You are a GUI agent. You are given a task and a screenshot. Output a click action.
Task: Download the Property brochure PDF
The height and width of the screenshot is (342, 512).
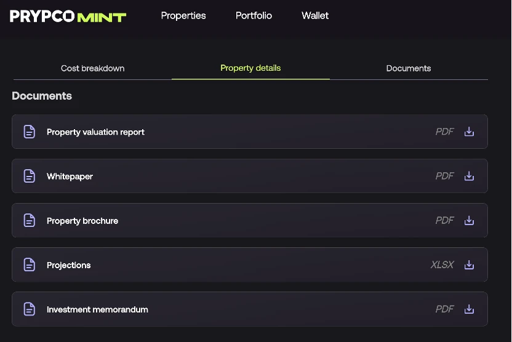(469, 220)
